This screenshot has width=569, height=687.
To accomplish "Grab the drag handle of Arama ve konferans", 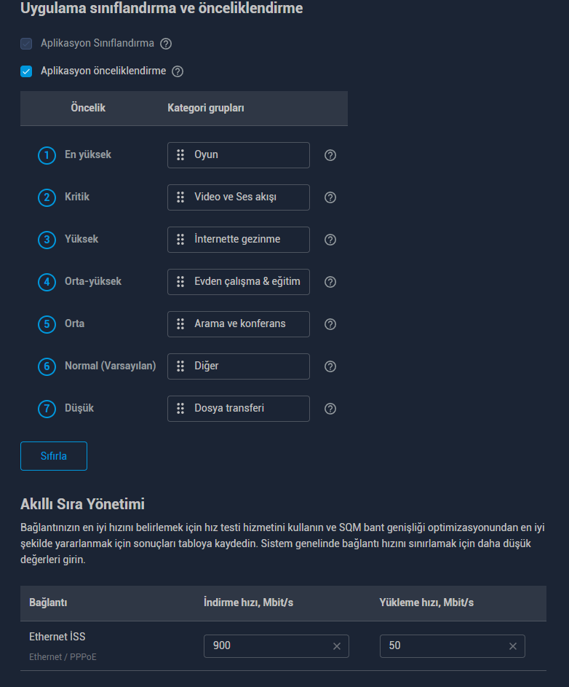I will (180, 323).
